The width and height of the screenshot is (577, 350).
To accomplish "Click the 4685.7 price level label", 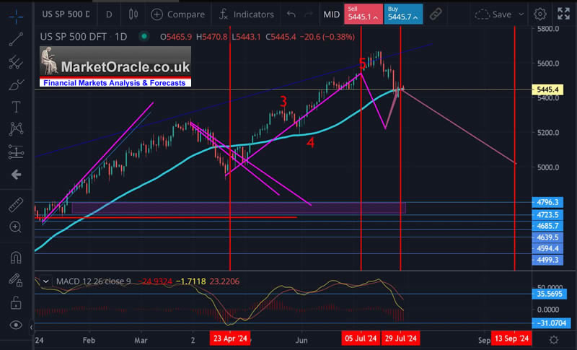I will [547, 226].
